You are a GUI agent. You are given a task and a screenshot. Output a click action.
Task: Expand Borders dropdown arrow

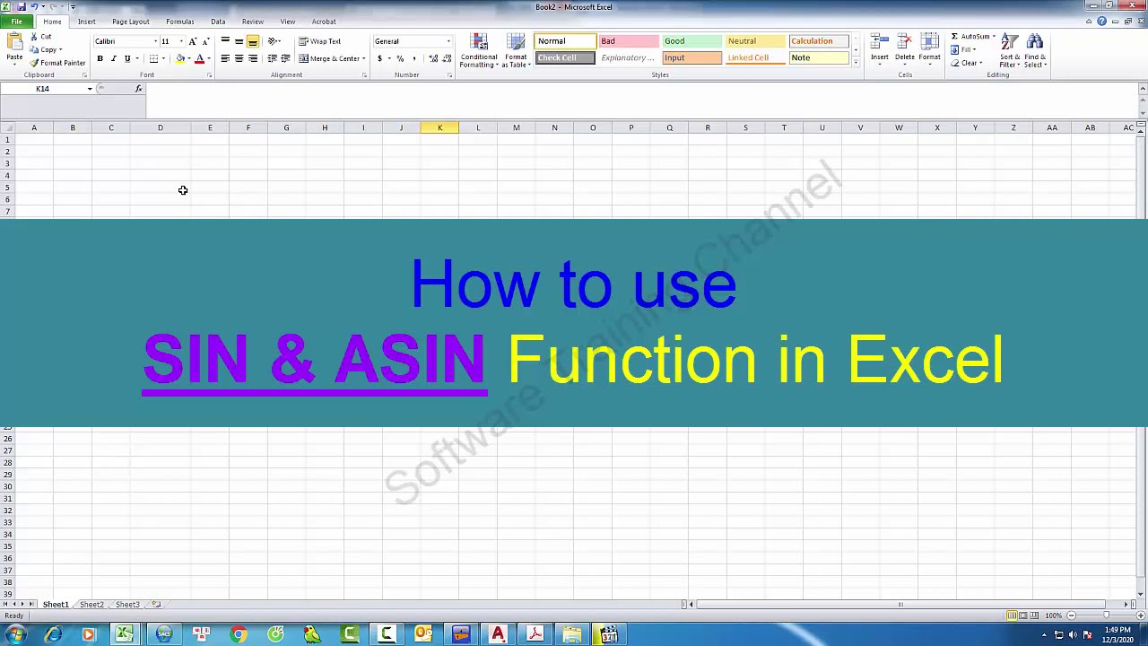[163, 58]
